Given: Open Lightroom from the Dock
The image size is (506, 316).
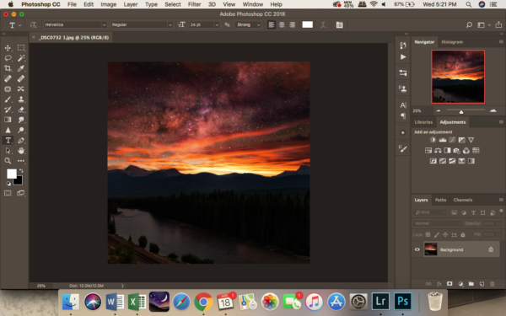Looking at the screenshot, I should (x=380, y=302).
